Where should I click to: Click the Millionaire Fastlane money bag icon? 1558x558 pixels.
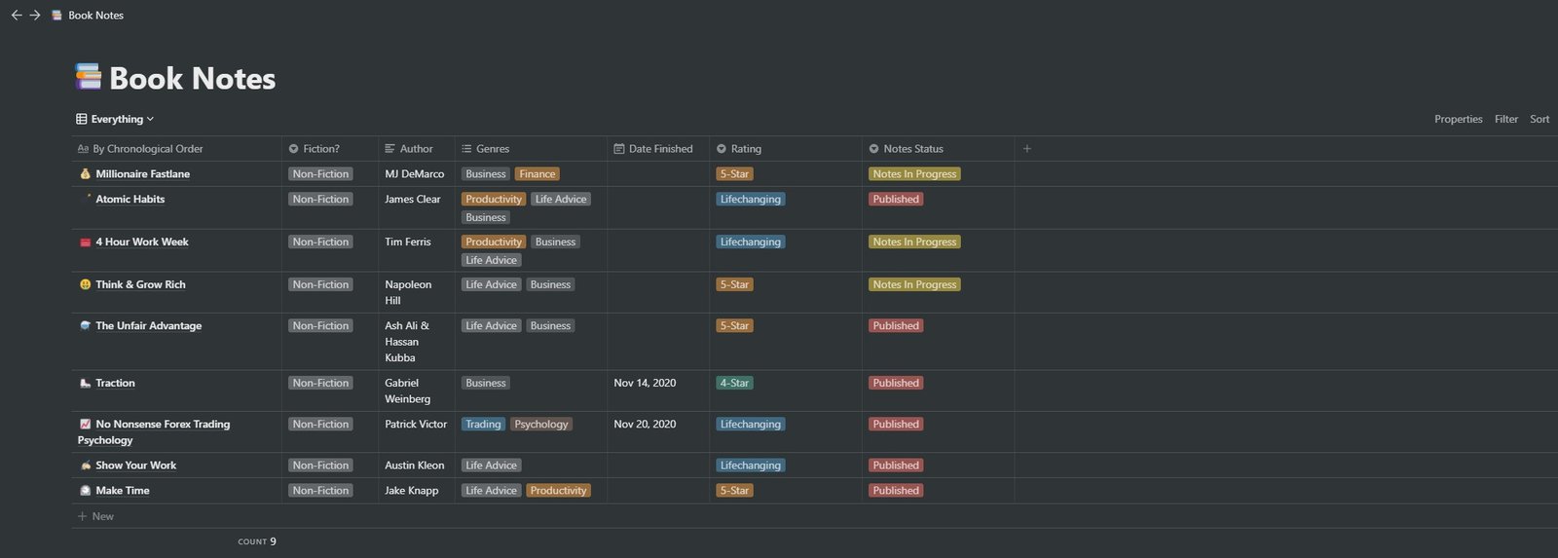pos(85,174)
